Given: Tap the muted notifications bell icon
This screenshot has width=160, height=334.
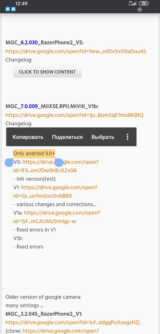Looking at the screenshot, I should pyautogui.click(x=139, y=9).
